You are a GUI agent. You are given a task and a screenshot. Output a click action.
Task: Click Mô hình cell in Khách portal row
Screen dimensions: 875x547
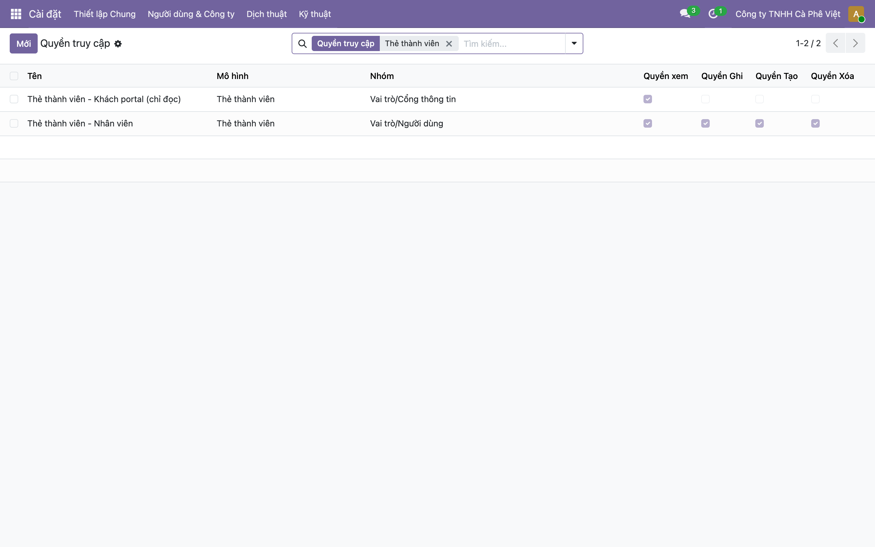point(245,99)
